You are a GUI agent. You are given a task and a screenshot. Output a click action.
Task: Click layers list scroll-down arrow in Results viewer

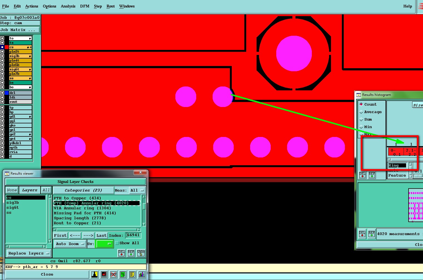[50, 242]
